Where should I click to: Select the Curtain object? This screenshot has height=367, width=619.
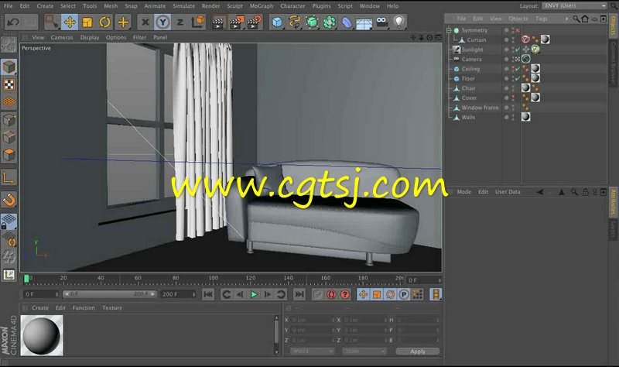[x=477, y=40]
